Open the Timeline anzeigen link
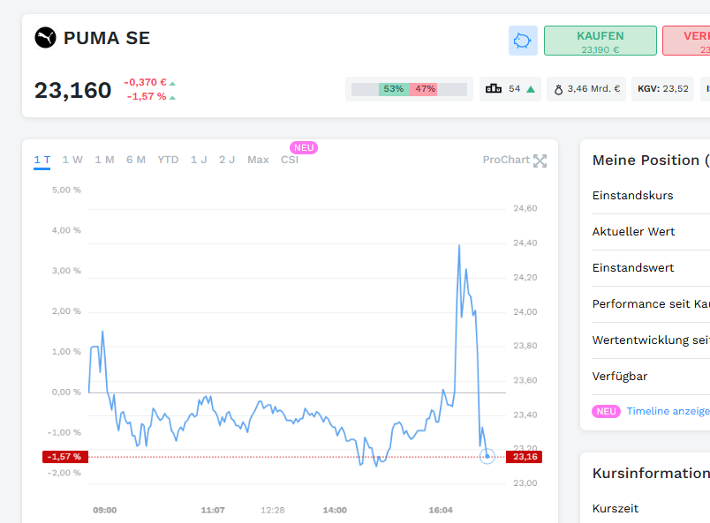The width and height of the screenshot is (710, 523). coord(668,411)
